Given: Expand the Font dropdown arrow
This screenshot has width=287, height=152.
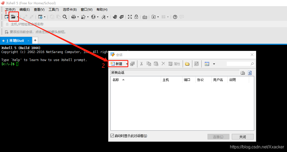Looking at the screenshot, I should pyautogui.click(x=108, y=17).
